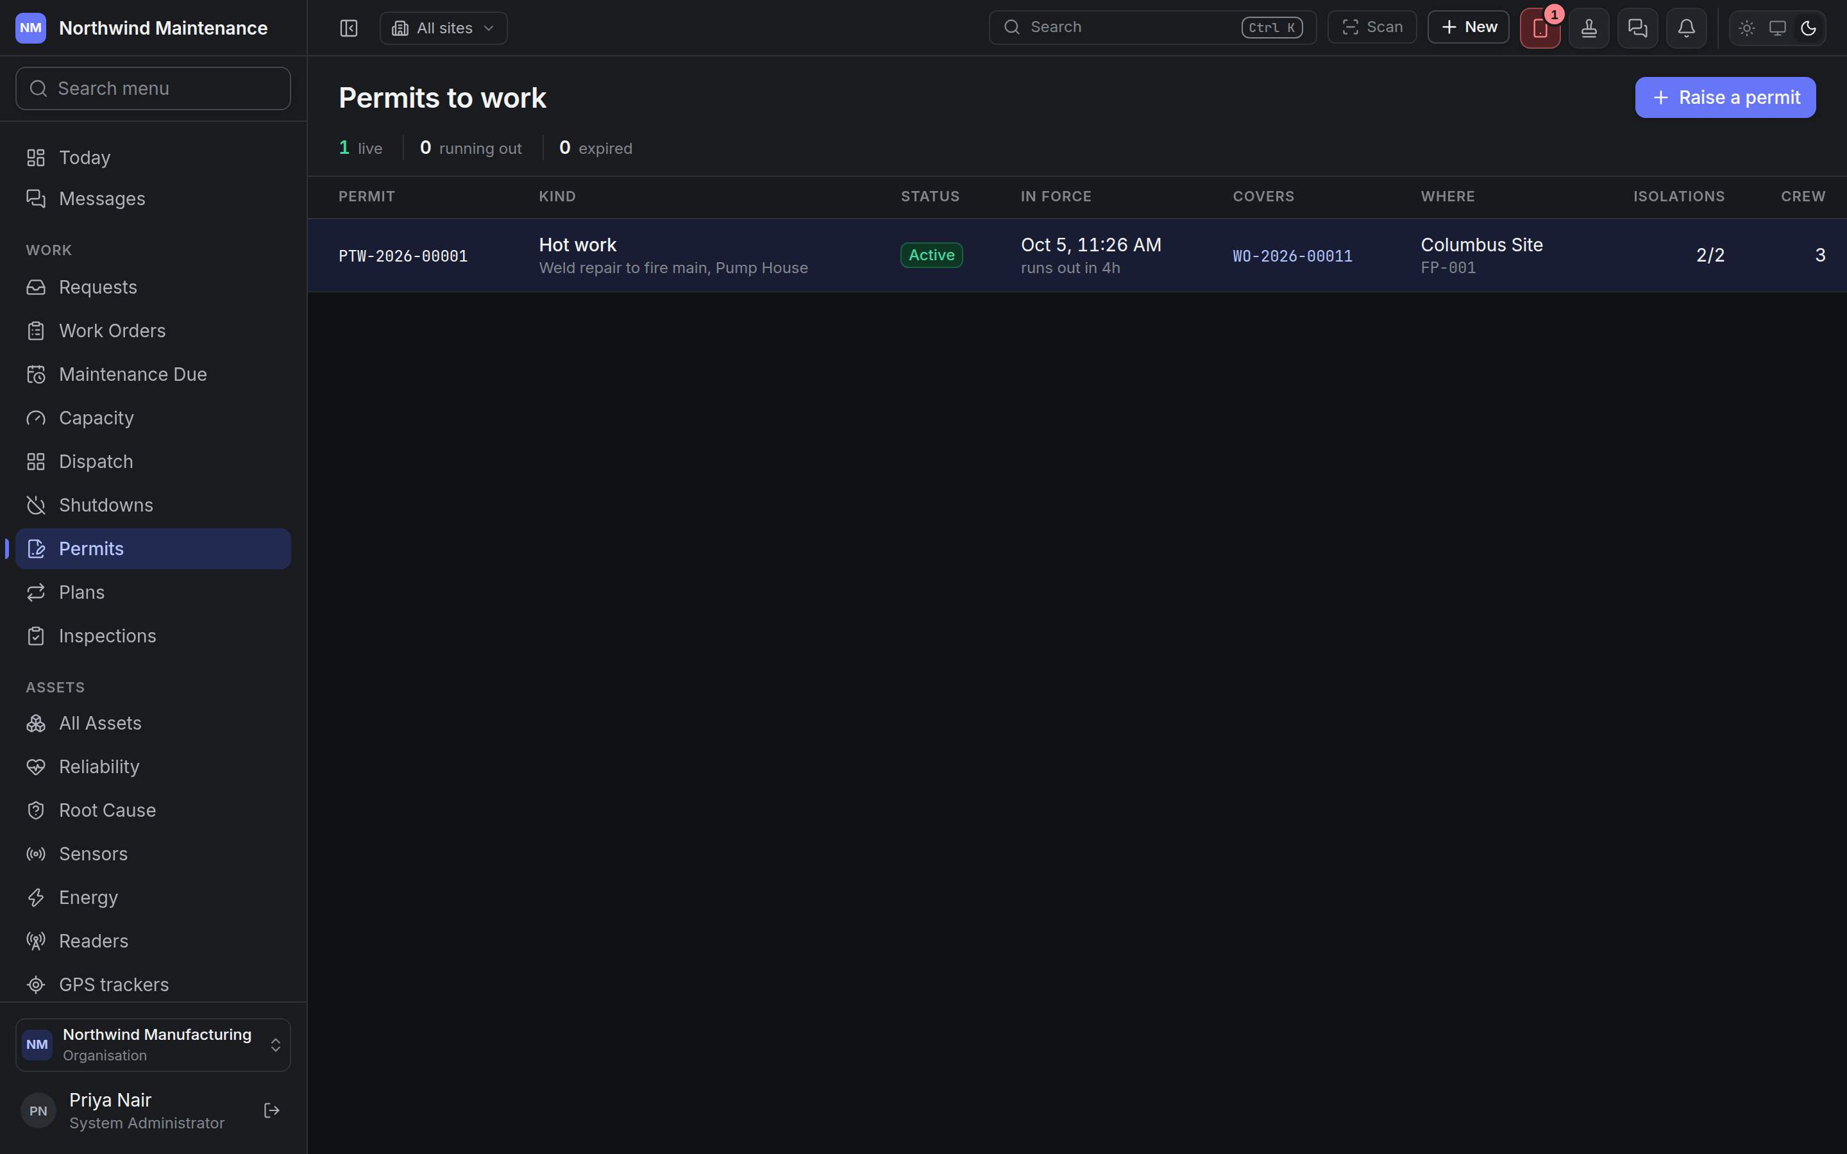Click the 0 expired counter

(x=595, y=147)
